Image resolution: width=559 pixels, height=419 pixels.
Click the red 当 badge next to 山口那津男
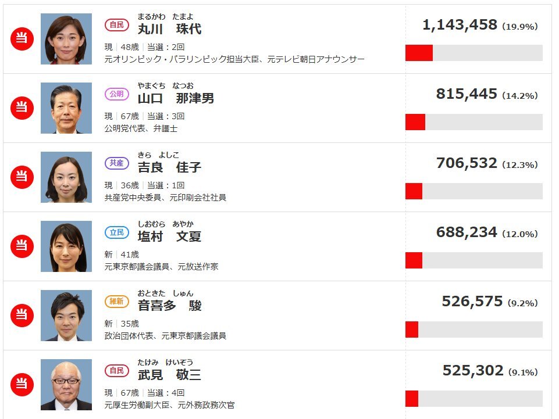point(22,108)
